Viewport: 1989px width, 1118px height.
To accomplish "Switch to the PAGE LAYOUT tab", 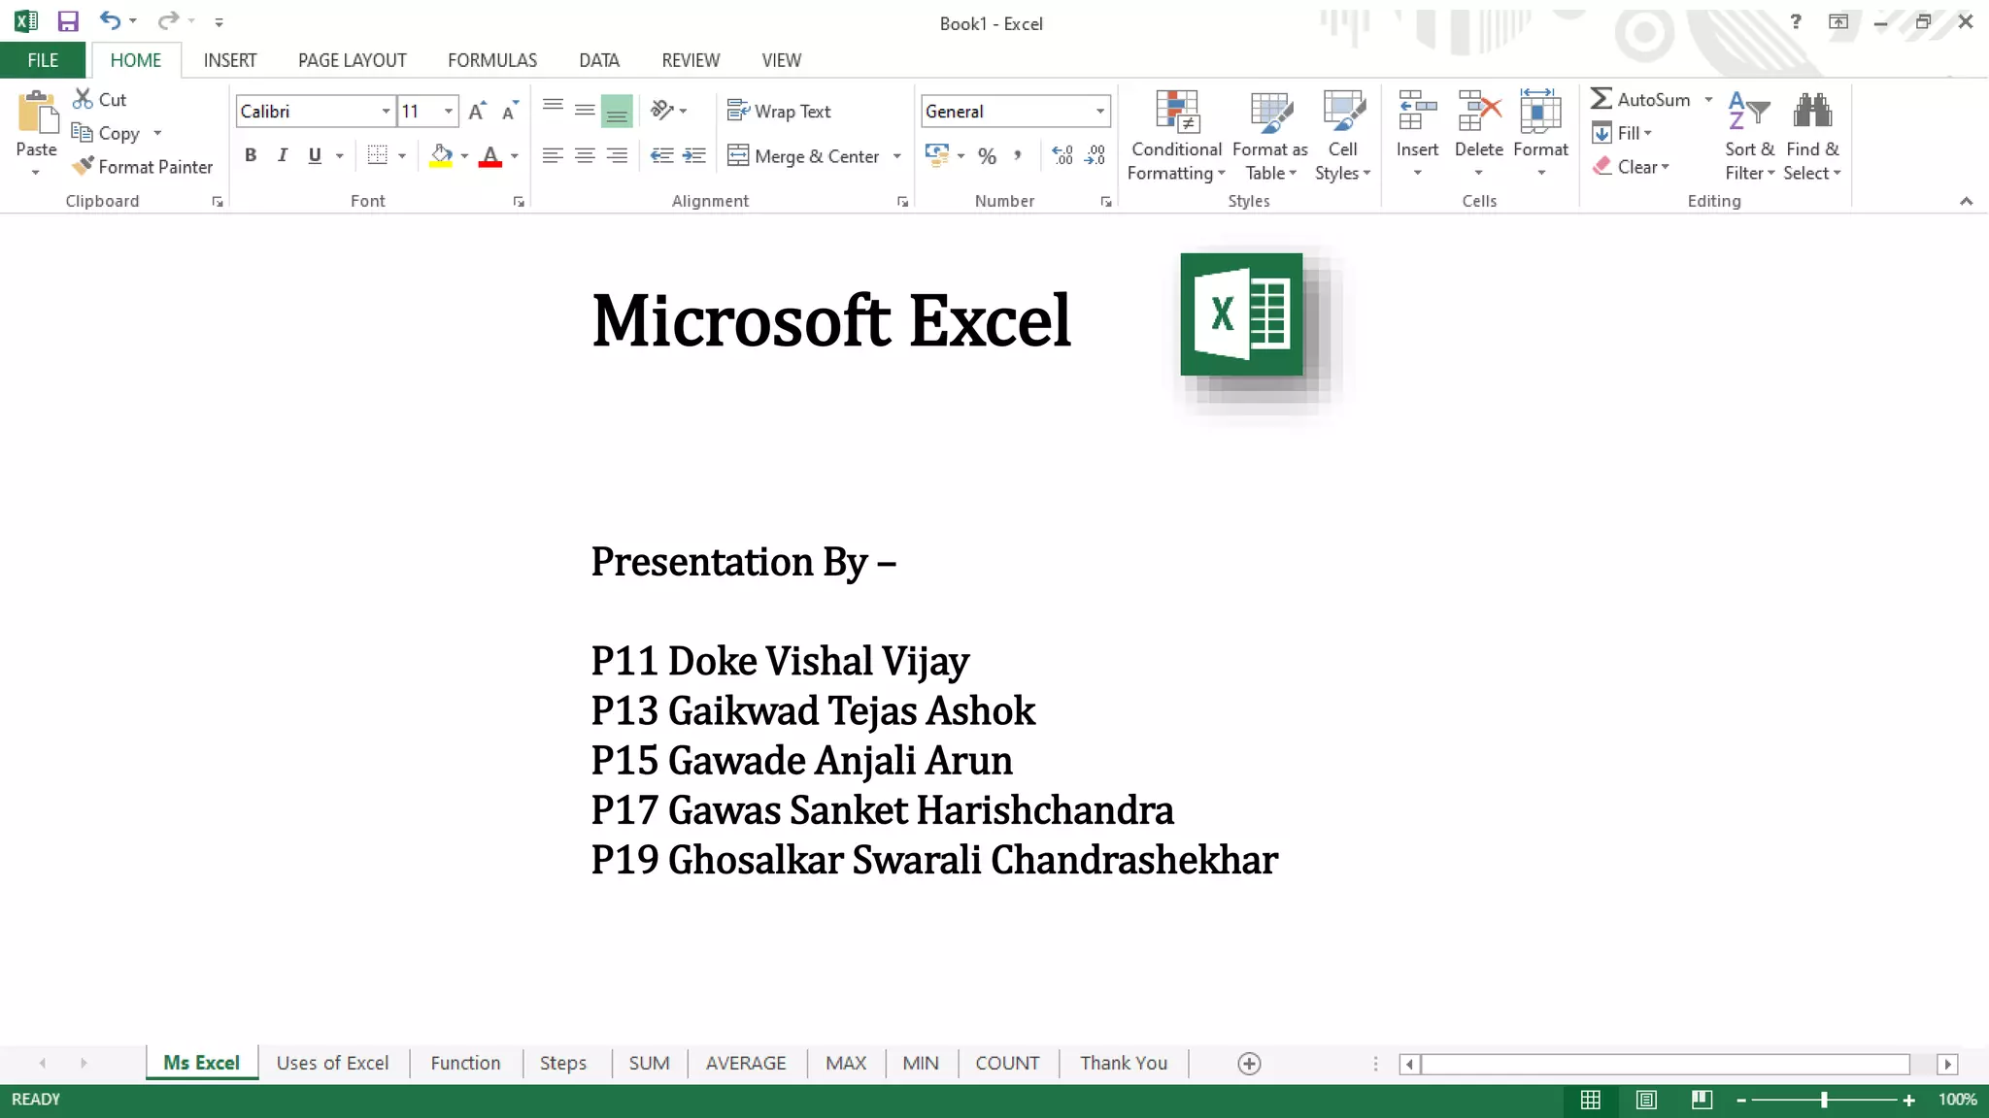I will (x=352, y=60).
